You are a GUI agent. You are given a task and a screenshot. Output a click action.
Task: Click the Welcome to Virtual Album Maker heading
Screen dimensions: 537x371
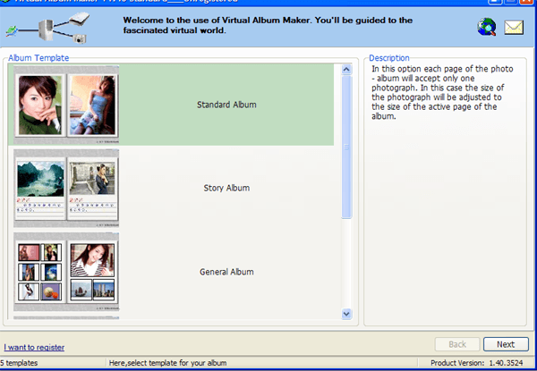point(268,25)
